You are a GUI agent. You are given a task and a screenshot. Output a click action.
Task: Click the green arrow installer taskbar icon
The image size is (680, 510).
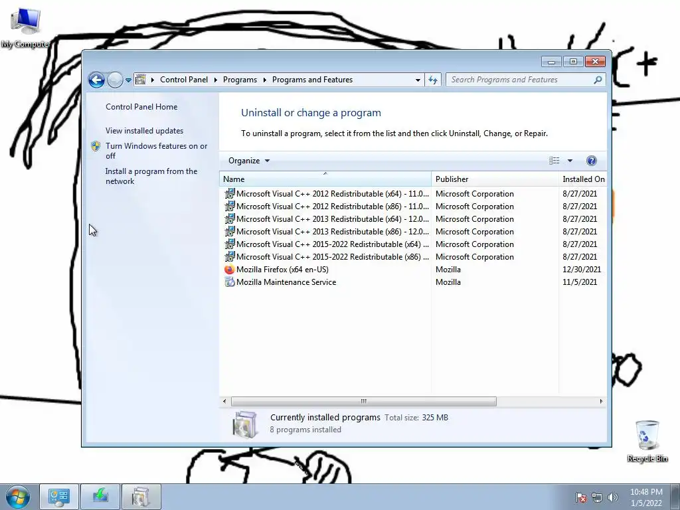100,497
